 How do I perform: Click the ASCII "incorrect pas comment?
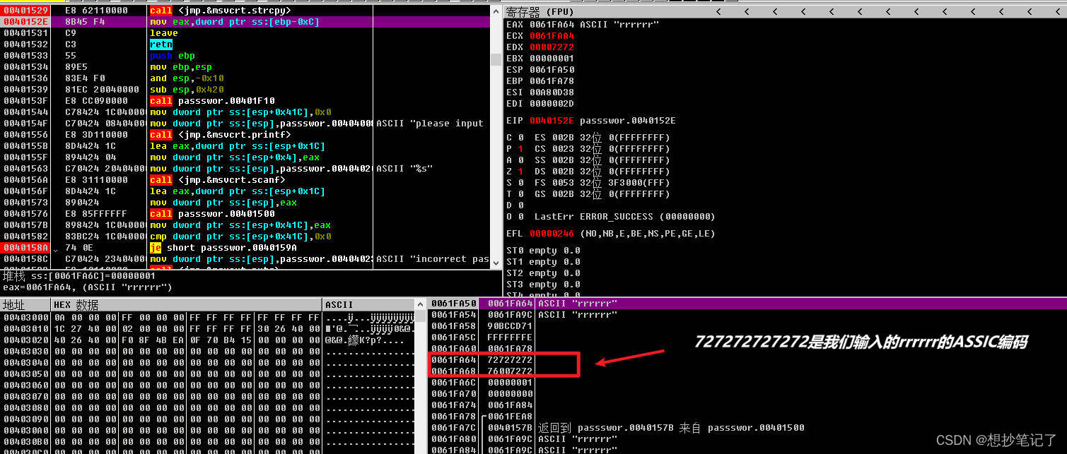432,259
